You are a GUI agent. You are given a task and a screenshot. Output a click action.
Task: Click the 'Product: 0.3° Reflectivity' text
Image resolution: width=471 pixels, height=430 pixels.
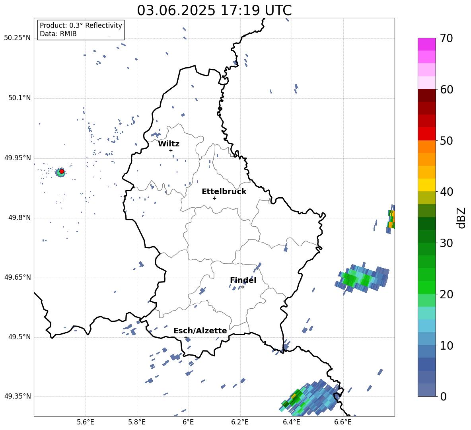(81, 25)
